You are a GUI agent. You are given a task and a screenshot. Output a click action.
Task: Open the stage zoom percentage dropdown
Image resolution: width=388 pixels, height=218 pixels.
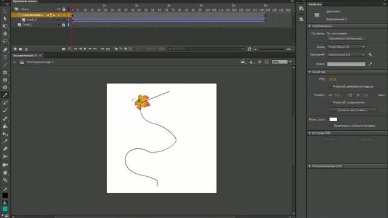[290, 62]
